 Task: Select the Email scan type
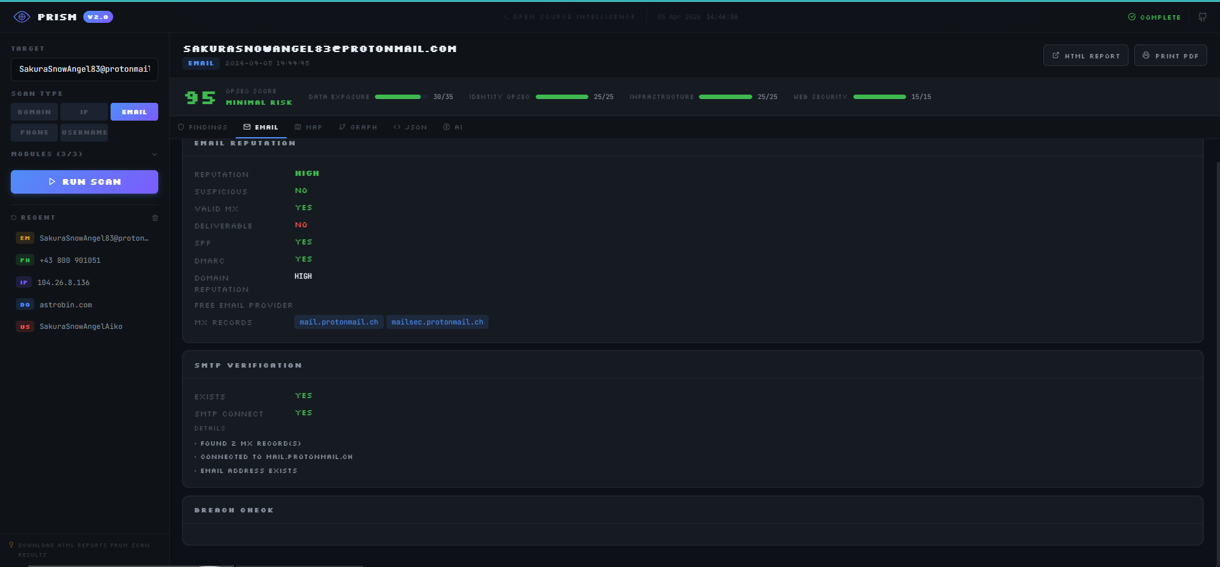tap(134, 112)
